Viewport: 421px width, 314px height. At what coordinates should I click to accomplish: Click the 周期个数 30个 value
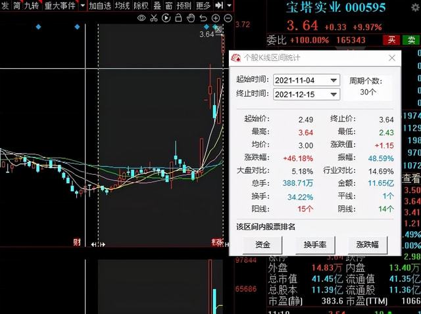[368, 92]
